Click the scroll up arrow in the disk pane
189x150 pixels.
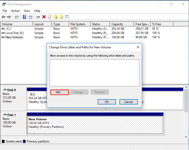coord(186,87)
